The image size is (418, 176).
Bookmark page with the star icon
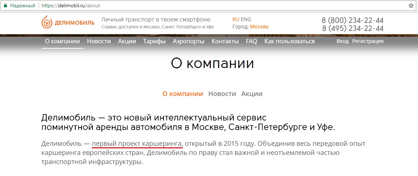(411, 5)
